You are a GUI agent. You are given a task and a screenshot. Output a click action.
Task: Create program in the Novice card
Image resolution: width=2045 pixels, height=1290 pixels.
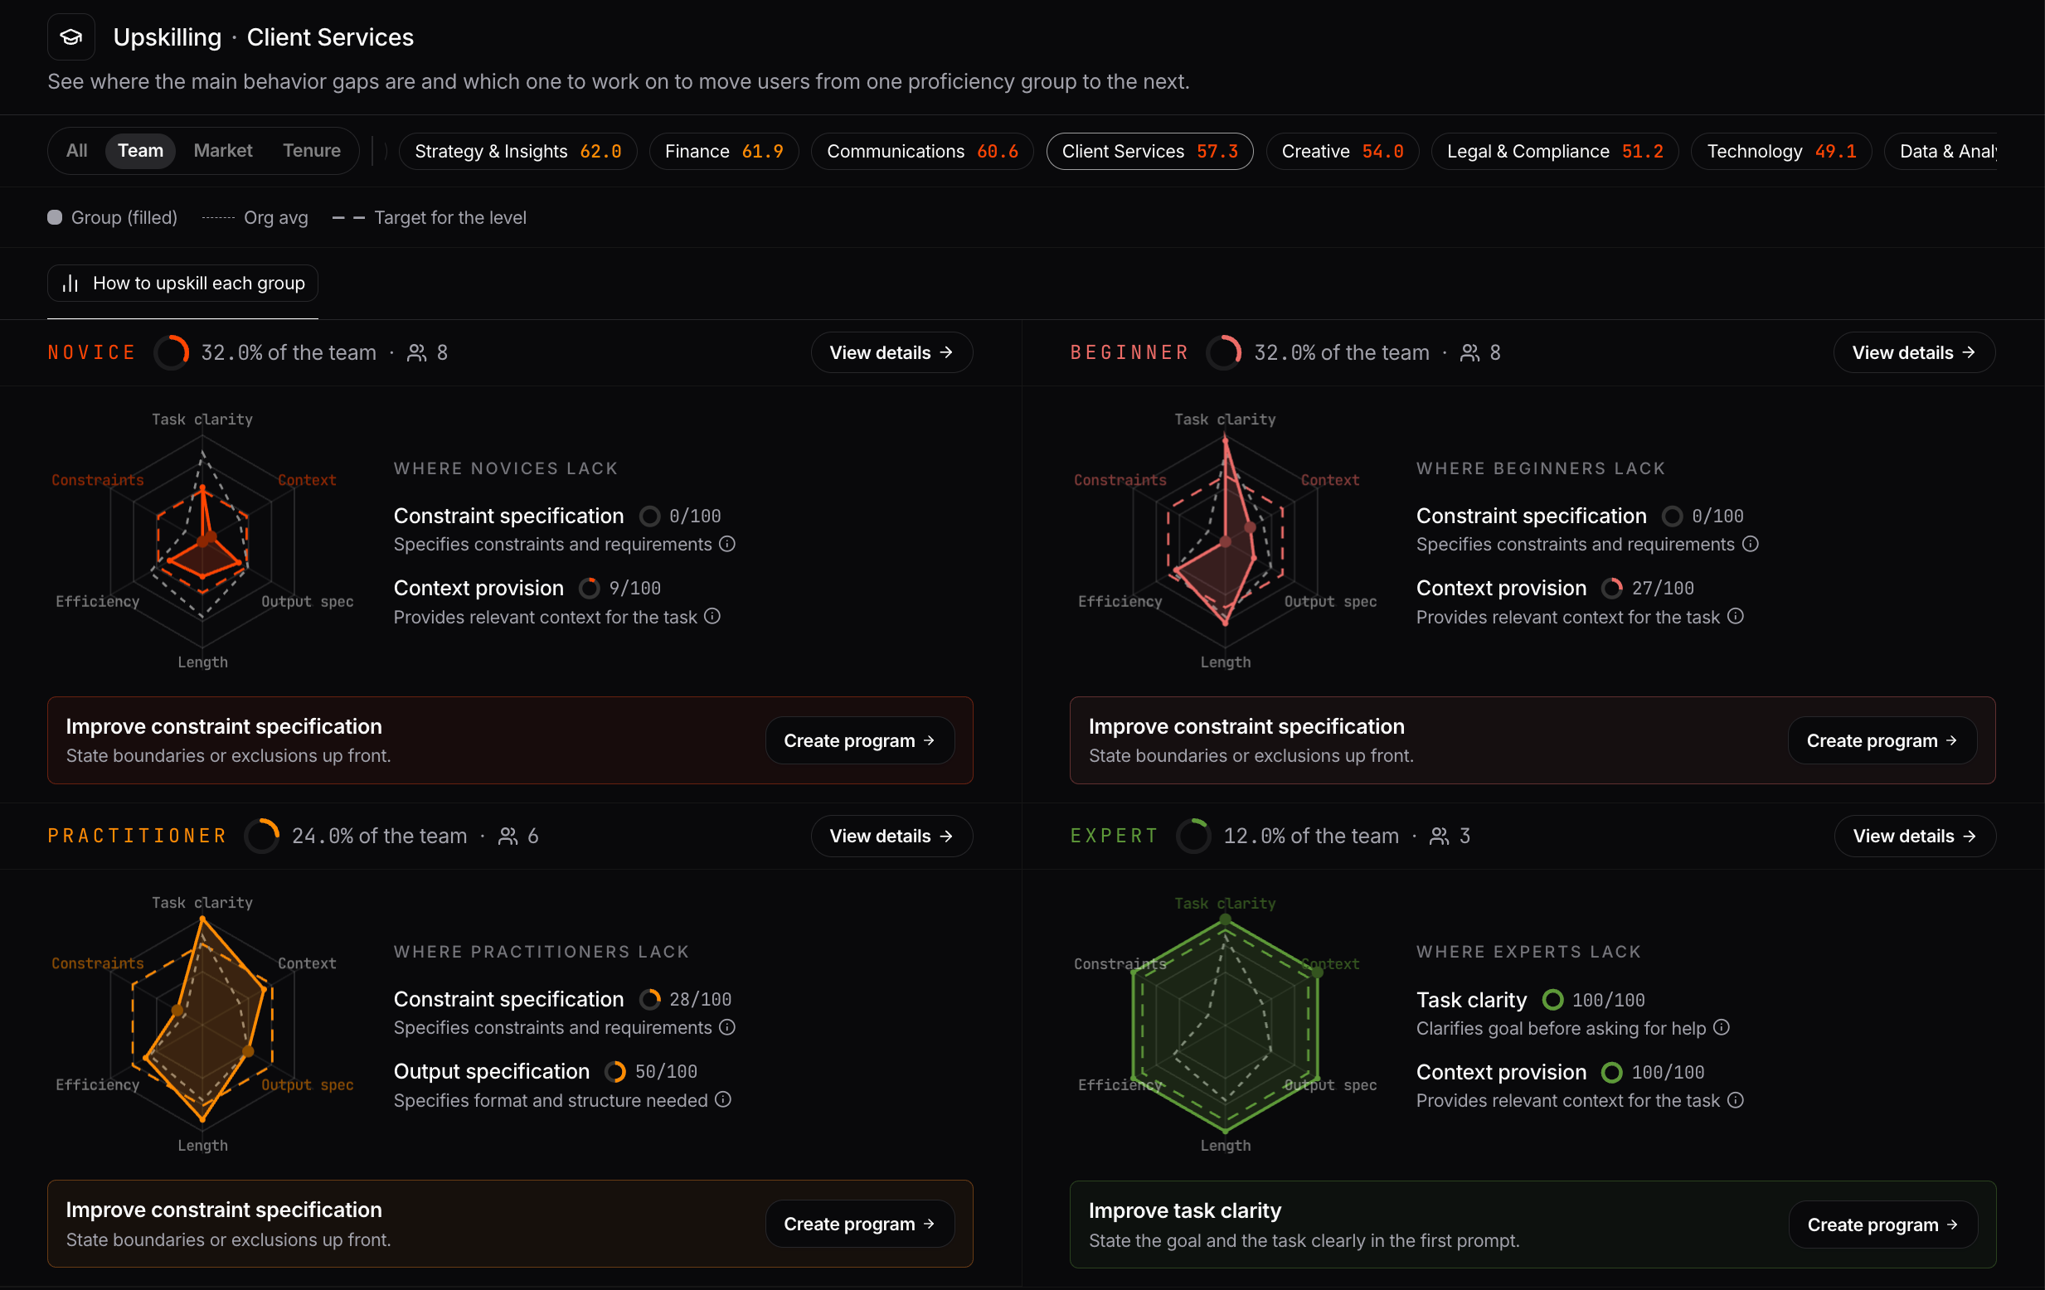(860, 740)
